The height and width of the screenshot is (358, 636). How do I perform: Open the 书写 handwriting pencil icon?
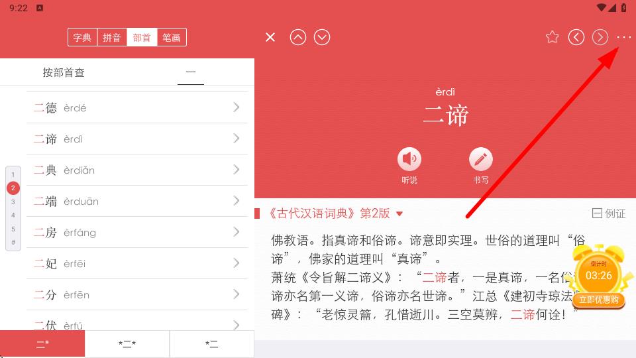click(x=481, y=159)
